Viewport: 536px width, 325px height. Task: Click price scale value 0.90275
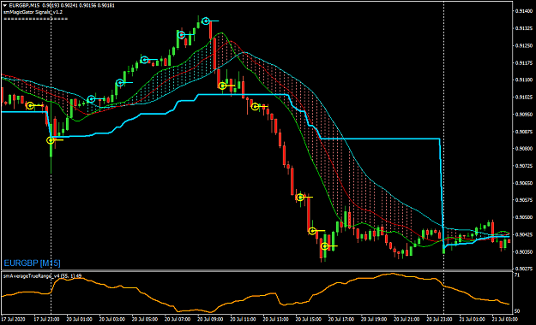(x=524, y=269)
